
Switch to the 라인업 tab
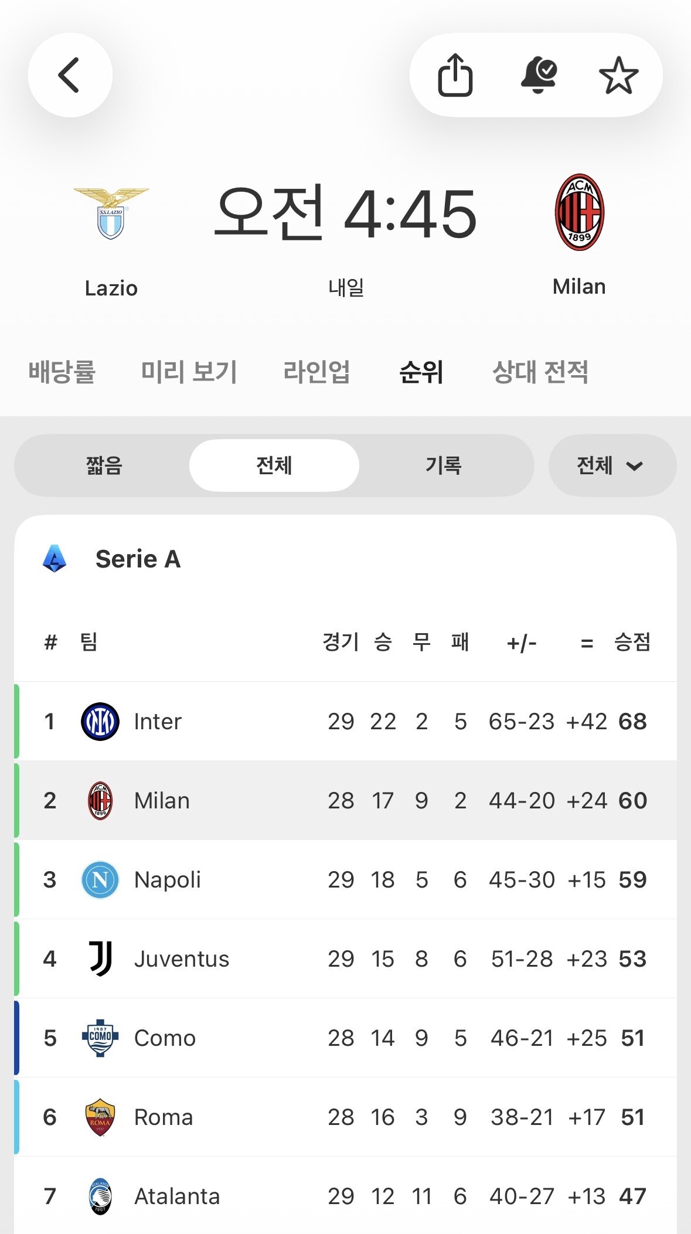coord(316,372)
